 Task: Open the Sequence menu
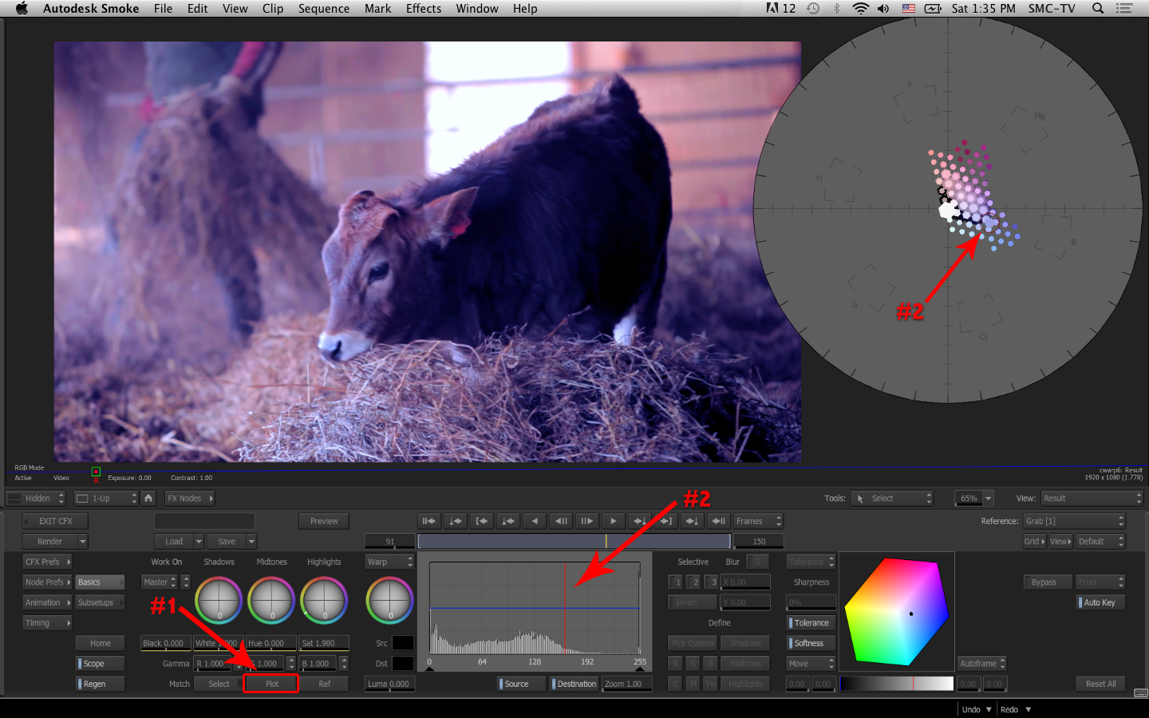(x=323, y=9)
